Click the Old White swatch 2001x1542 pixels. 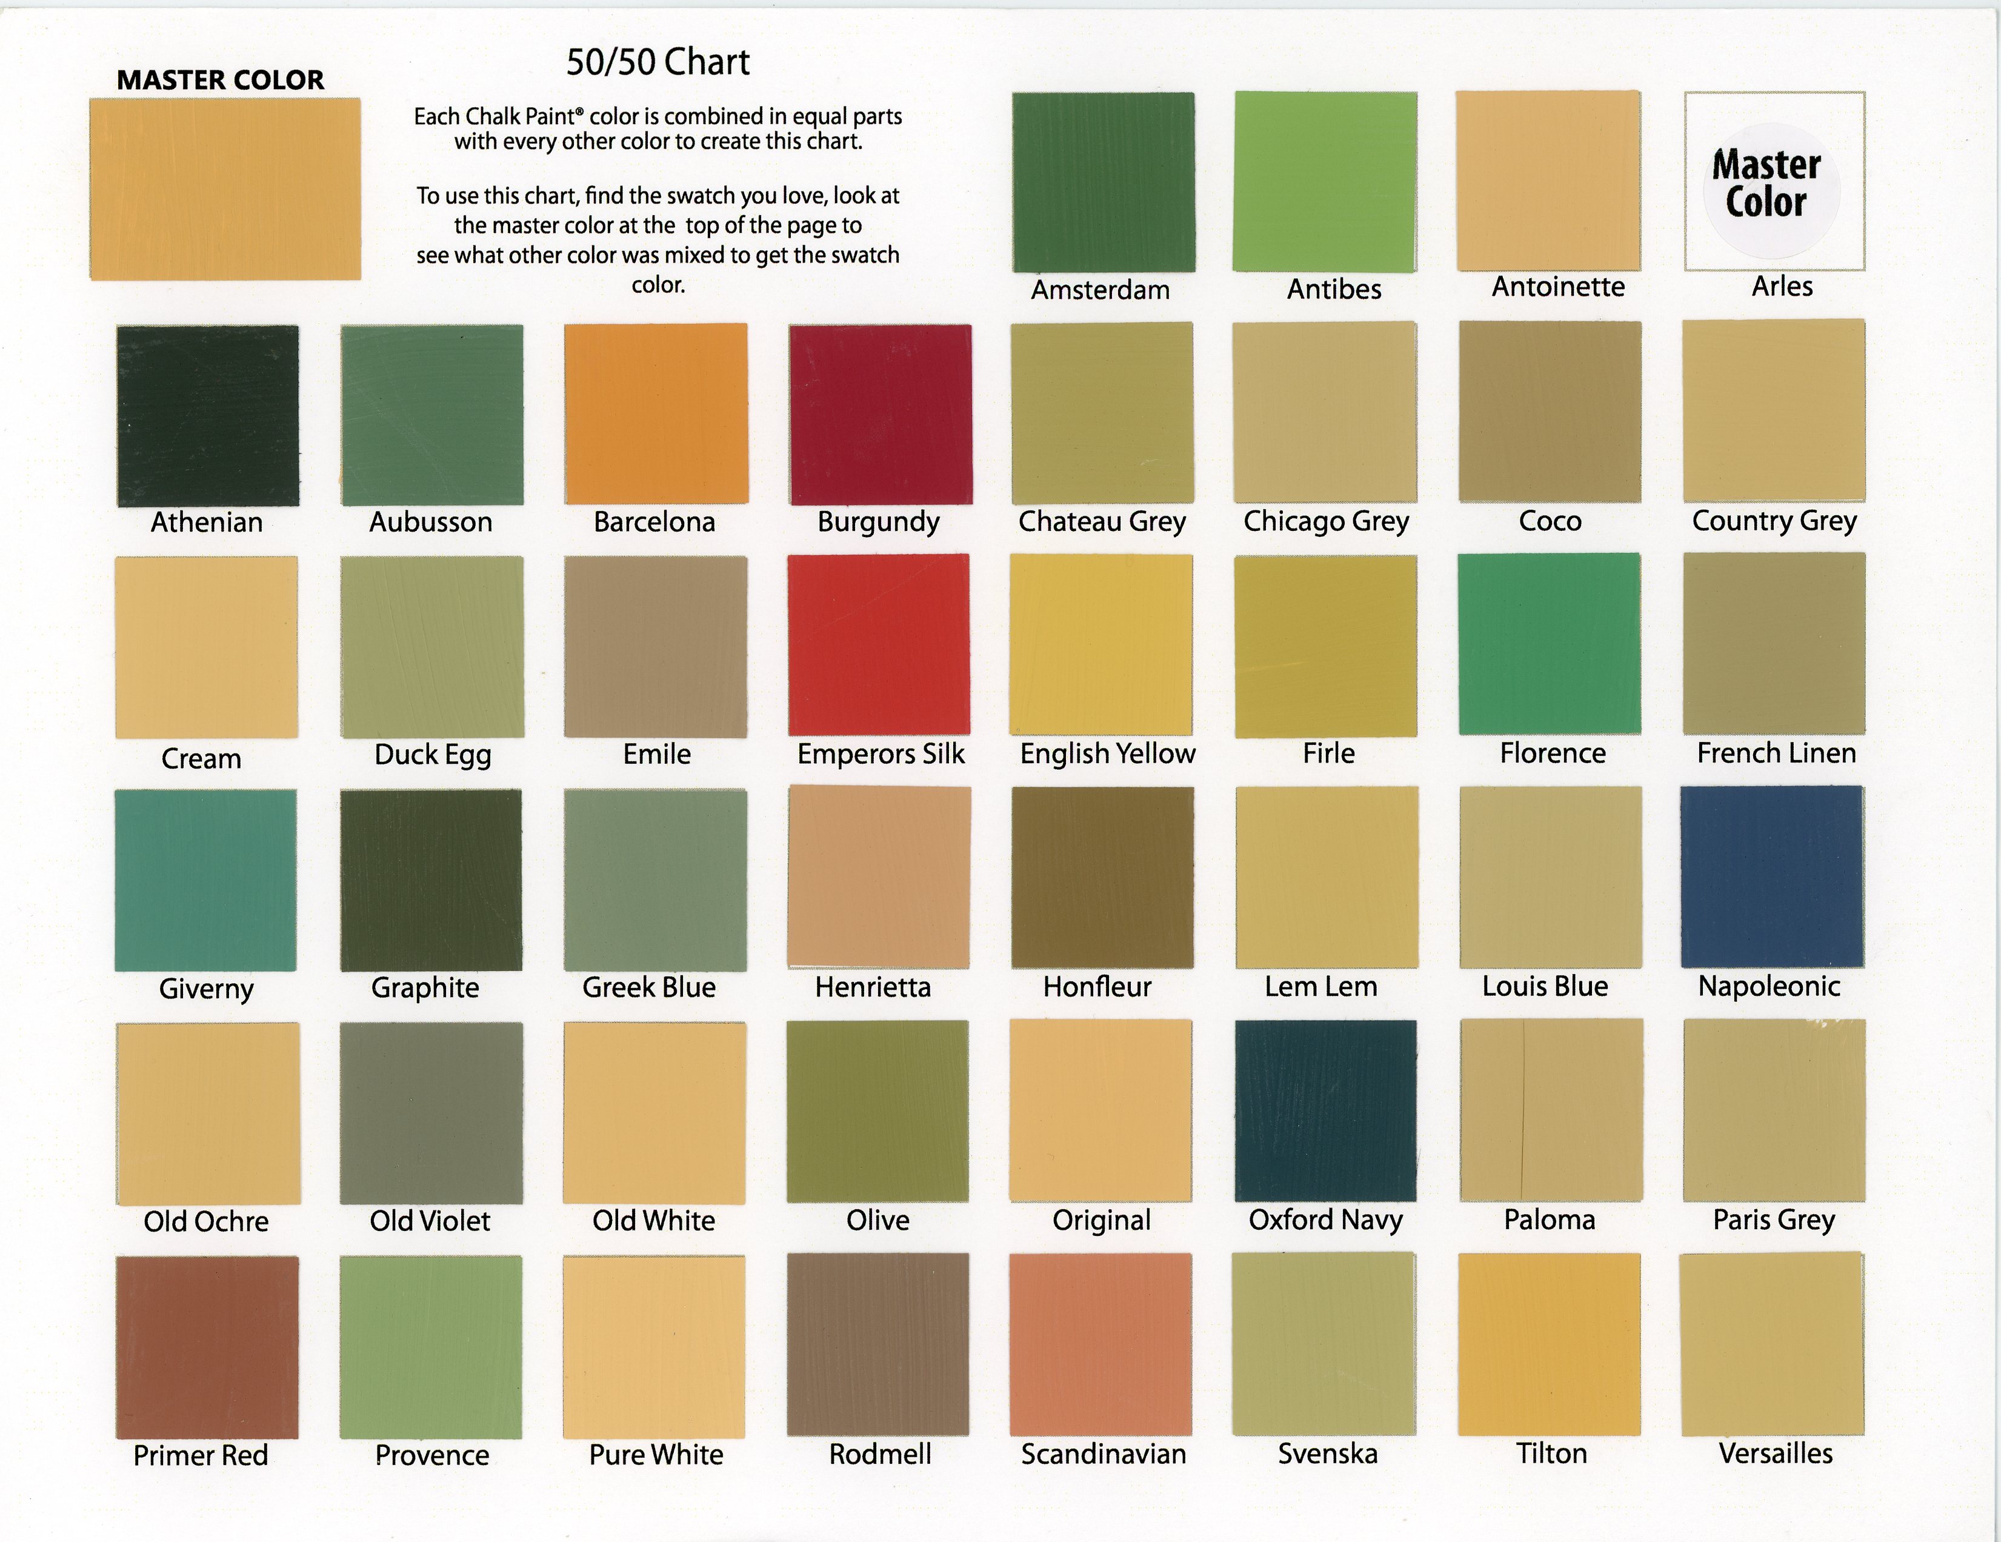pyautogui.click(x=655, y=1113)
